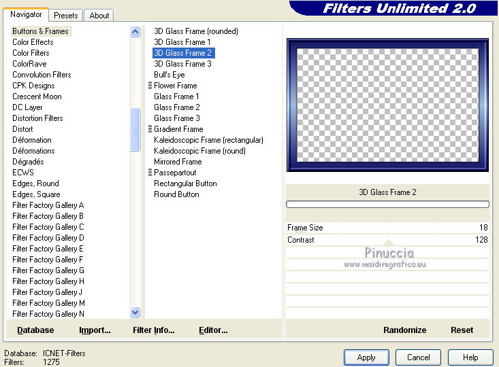Cancel the Filters Unlimited dialog

point(418,357)
